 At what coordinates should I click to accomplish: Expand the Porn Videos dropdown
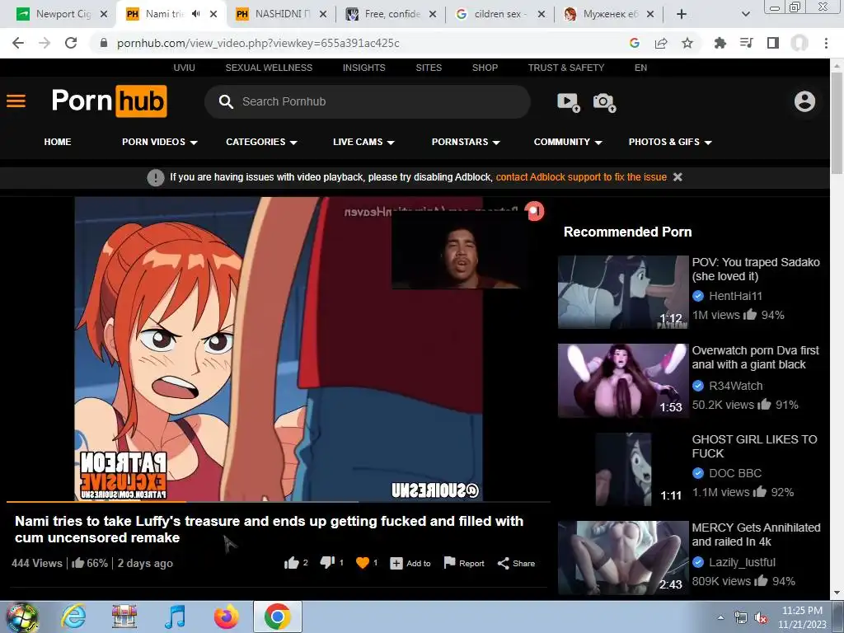(x=160, y=142)
